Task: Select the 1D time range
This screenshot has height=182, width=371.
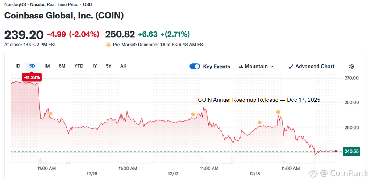Action: (17, 66)
